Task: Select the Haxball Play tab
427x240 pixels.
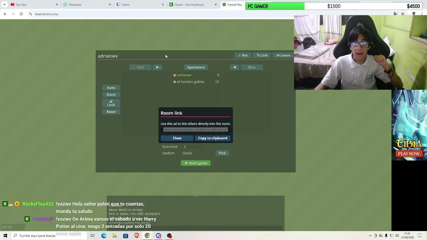Action: click(x=233, y=4)
